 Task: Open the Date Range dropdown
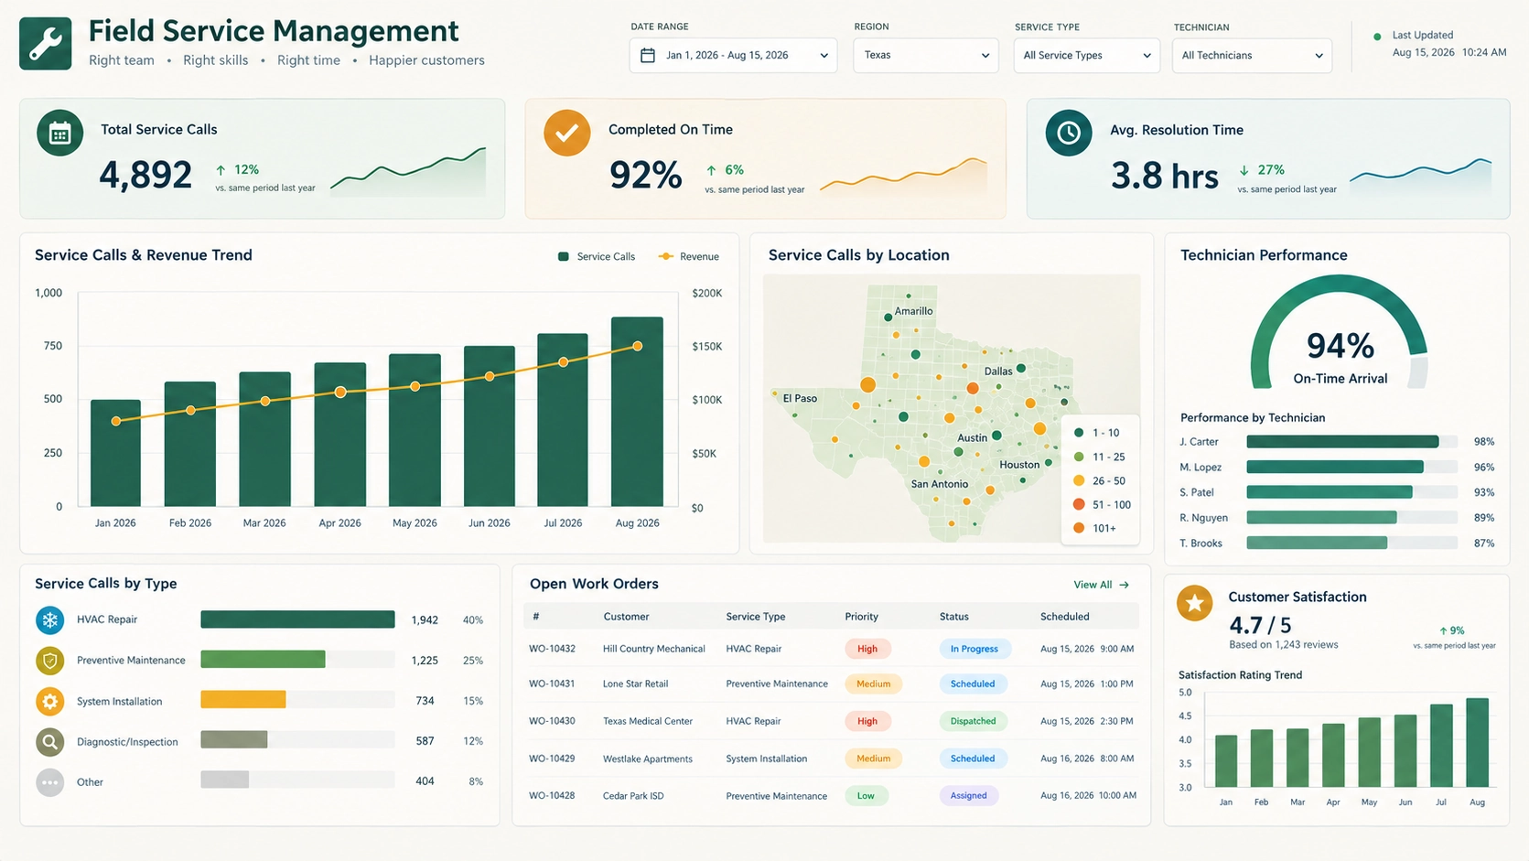pyautogui.click(x=733, y=55)
